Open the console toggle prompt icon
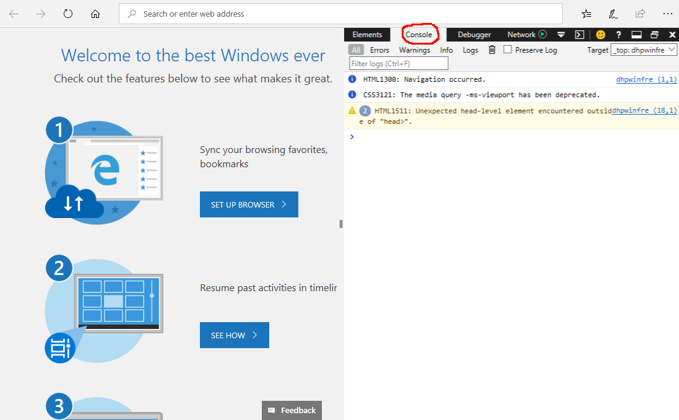 [579, 35]
